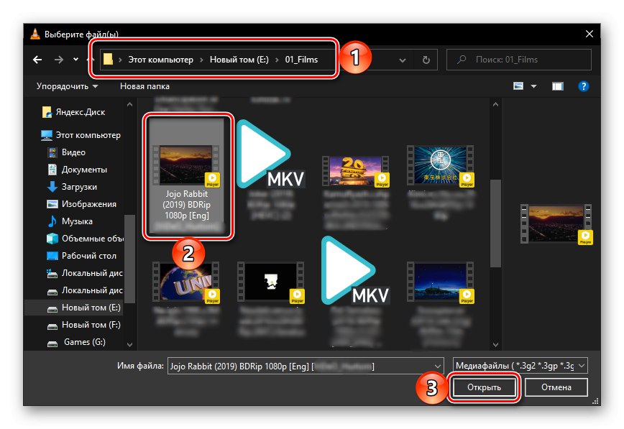
Task: Expand address bar history dropdown
Action: 403,60
